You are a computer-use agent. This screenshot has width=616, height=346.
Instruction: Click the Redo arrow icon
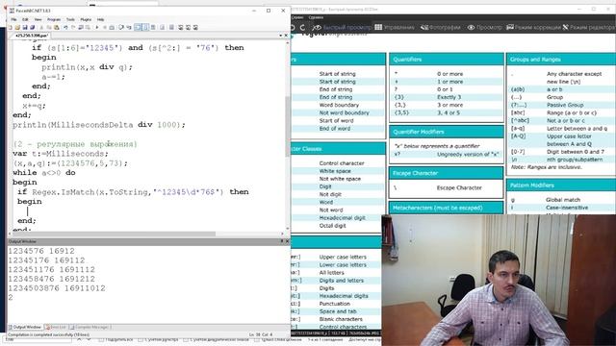pyautogui.click(x=73, y=28)
